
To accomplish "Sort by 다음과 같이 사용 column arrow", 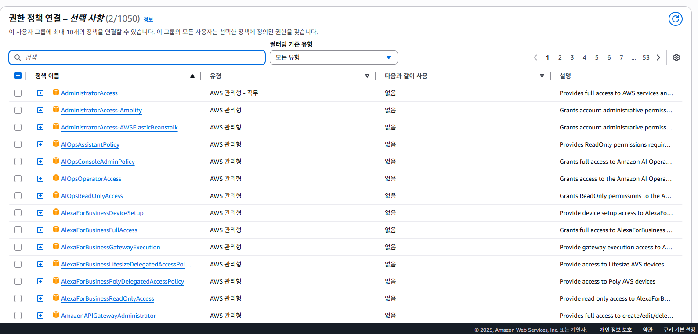I will click(x=542, y=76).
